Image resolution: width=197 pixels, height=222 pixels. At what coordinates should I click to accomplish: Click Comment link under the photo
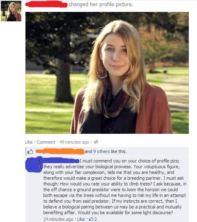click(46, 142)
